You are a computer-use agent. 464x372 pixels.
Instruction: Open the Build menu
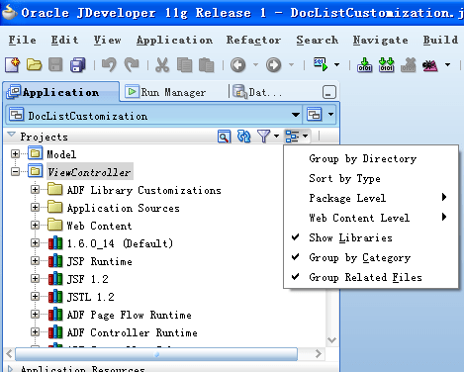click(440, 40)
